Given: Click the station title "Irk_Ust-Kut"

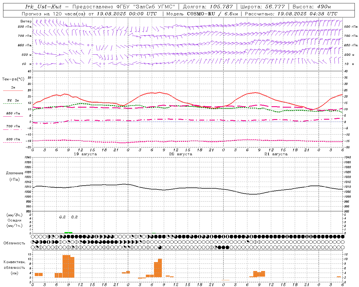Looking at the screenshot, I should pos(43,7).
